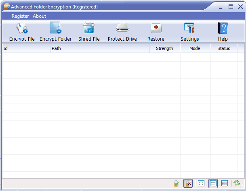Launch the Shred File tool
Screen dimensions: 246x191
point(89,32)
